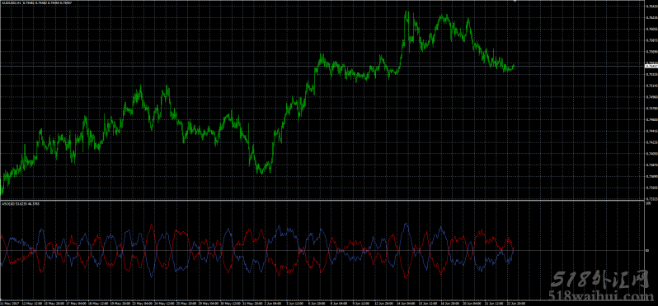658x306 pixels.
Task: Click the chart shift triangle marker at top
Action: click(x=515, y=2)
